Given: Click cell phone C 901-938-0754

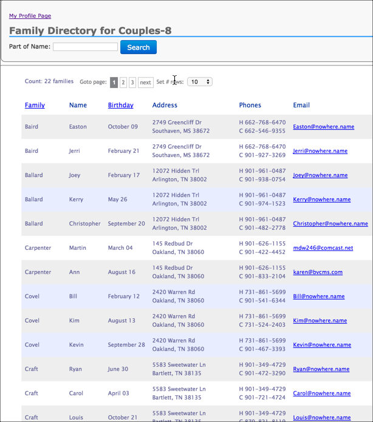Looking at the screenshot, I should tap(262, 179).
